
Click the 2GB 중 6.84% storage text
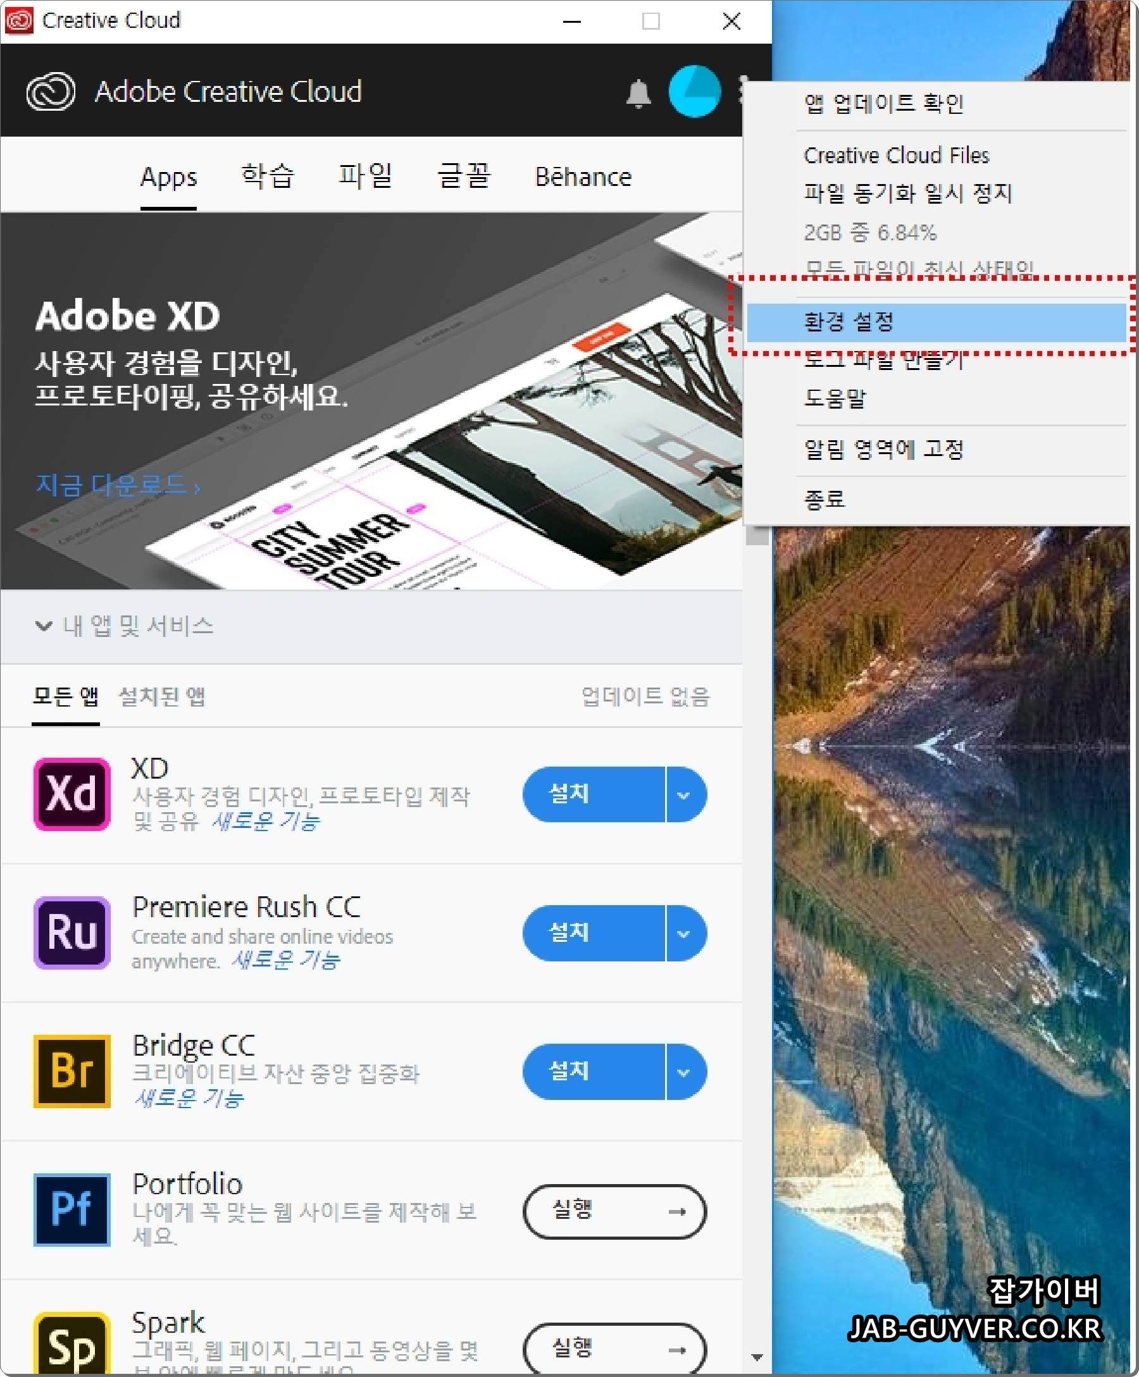(x=870, y=232)
